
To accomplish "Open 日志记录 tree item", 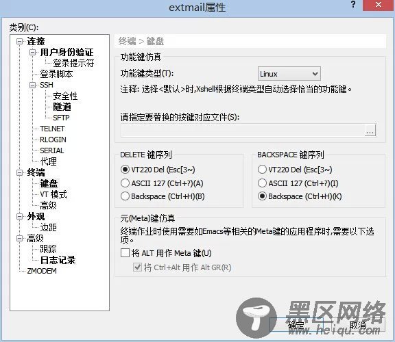I will point(58,260).
